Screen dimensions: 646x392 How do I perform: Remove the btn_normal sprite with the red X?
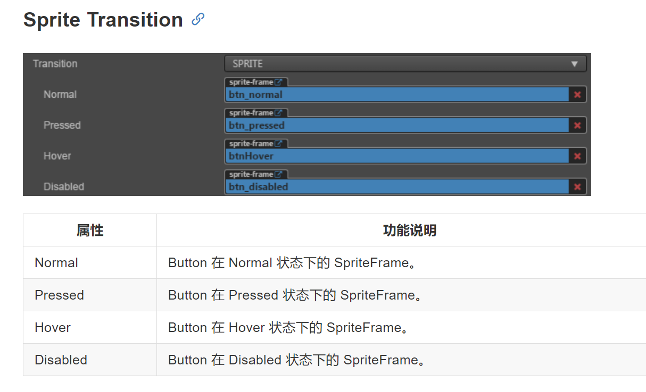[577, 94]
